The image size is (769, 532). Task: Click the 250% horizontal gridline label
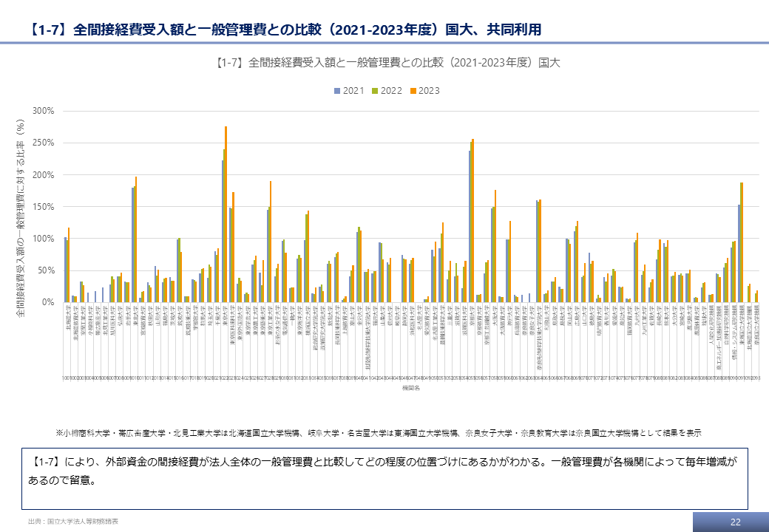click(x=44, y=143)
